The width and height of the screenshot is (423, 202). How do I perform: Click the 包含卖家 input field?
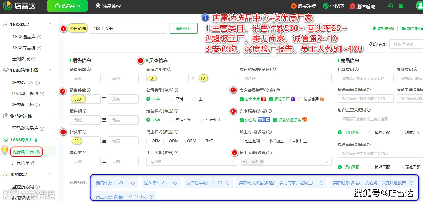[x=366, y=78]
